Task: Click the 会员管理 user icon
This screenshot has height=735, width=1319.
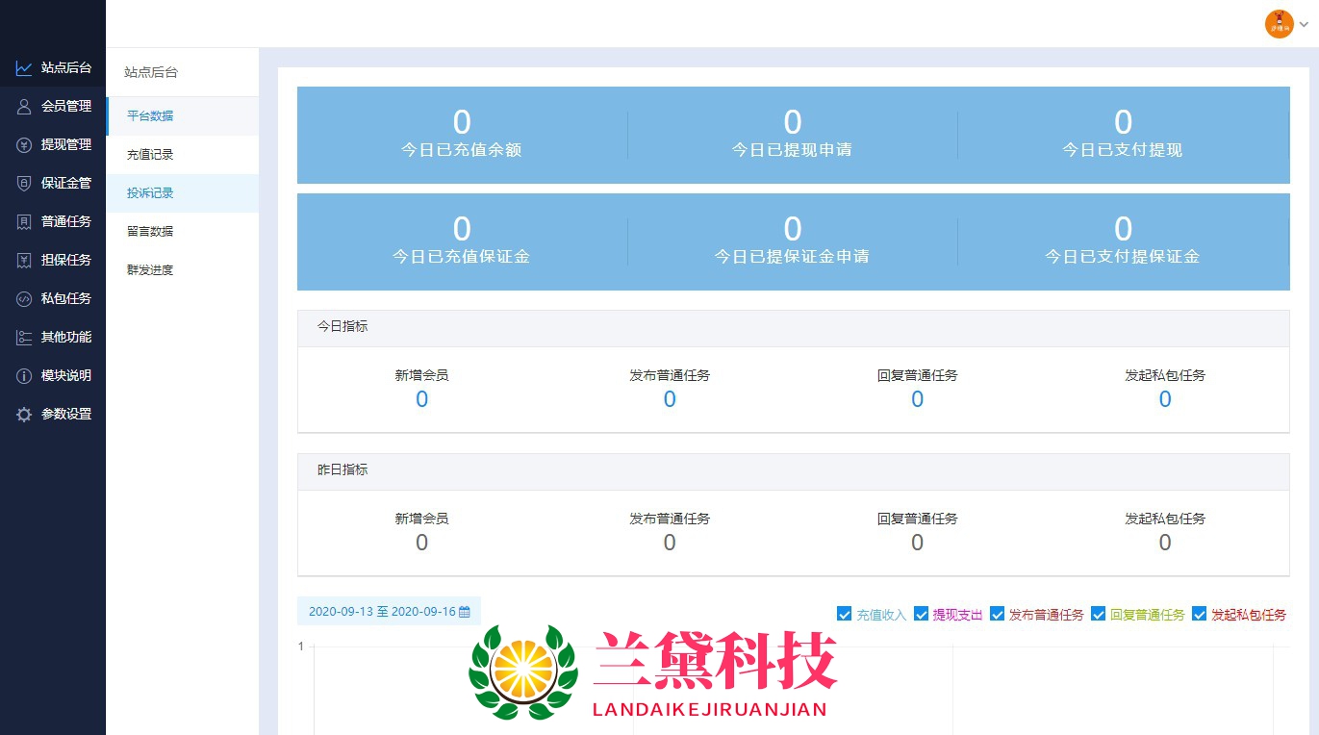Action: coord(24,107)
